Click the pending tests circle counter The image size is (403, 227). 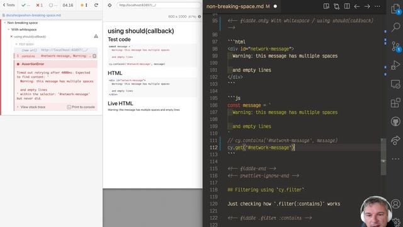pyautogui.click(x=53, y=5)
